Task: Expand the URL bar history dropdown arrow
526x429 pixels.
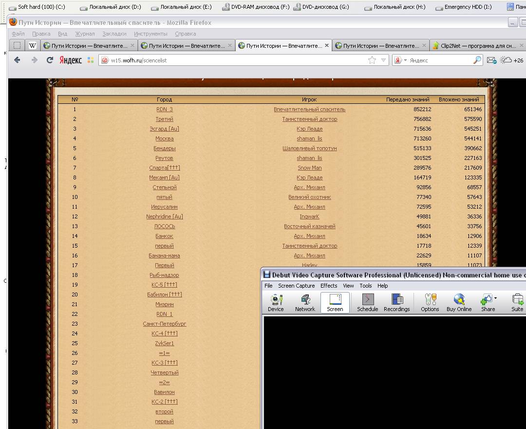Action: [383, 60]
